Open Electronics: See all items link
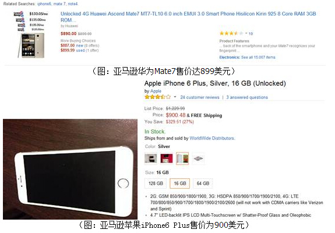This screenshot has width=335, height=233. click(x=247, y=57)
